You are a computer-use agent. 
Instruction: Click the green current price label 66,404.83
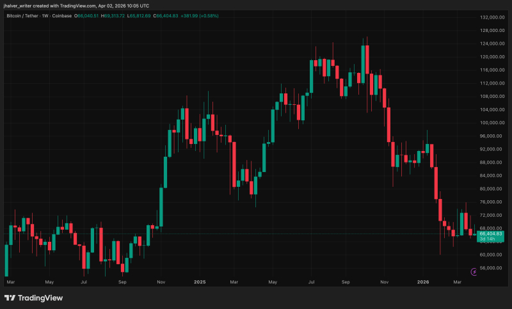click(x=491, y=234)
